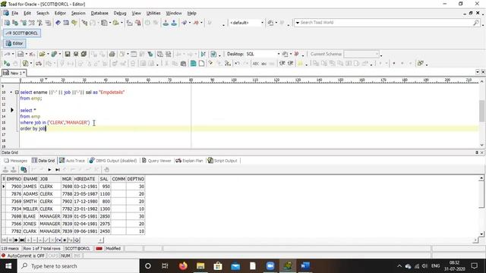The height and width of the screenshot is (273, 486).
Task: Click the leftmost icon in the top main toolbar
Action: tap(7, 23)
